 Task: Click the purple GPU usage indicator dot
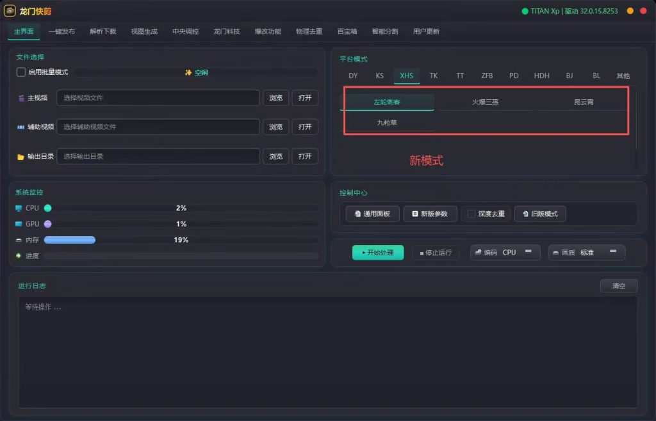coord(47,224)
